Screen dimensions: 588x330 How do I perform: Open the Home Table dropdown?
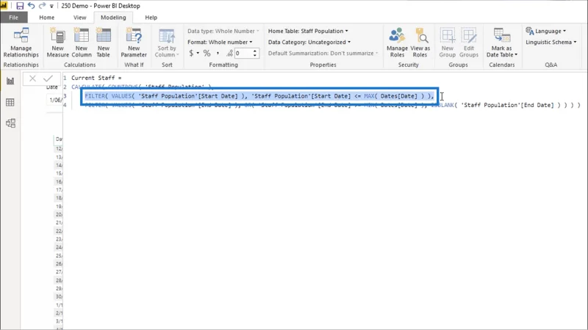click(308, 31)
